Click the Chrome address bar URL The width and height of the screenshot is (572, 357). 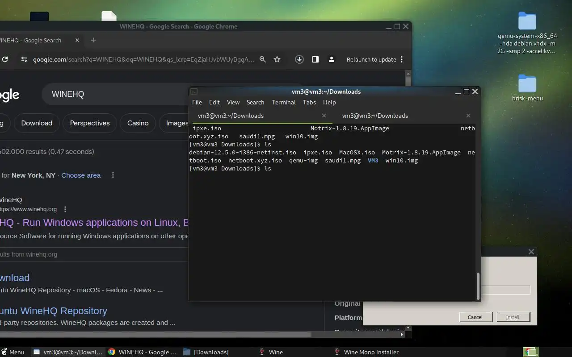[x=143, y=59]
